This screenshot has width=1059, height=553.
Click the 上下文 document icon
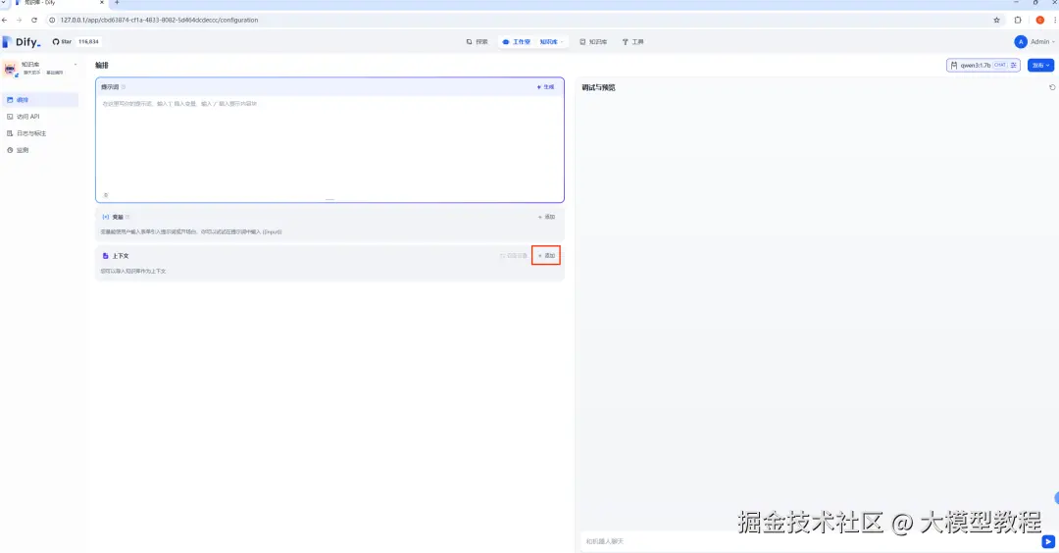[x=105, y=256]
